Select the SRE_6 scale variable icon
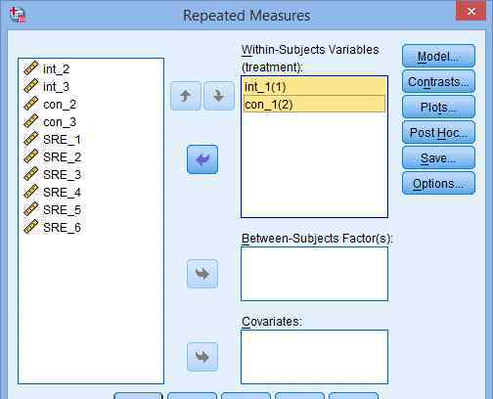The height and width of the screenshot is (399, 493). click(x=31, y=227)
